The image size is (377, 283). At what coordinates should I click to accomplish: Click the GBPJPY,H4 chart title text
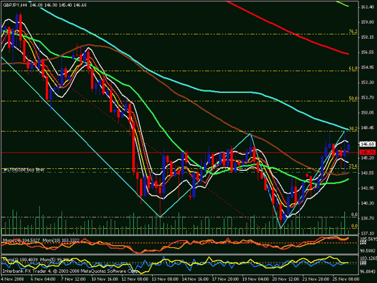(x=15, y=5)
